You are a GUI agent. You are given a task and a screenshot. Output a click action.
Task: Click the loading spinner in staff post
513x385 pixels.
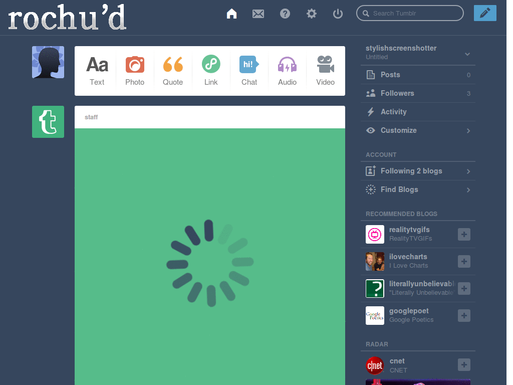point(210,263)
